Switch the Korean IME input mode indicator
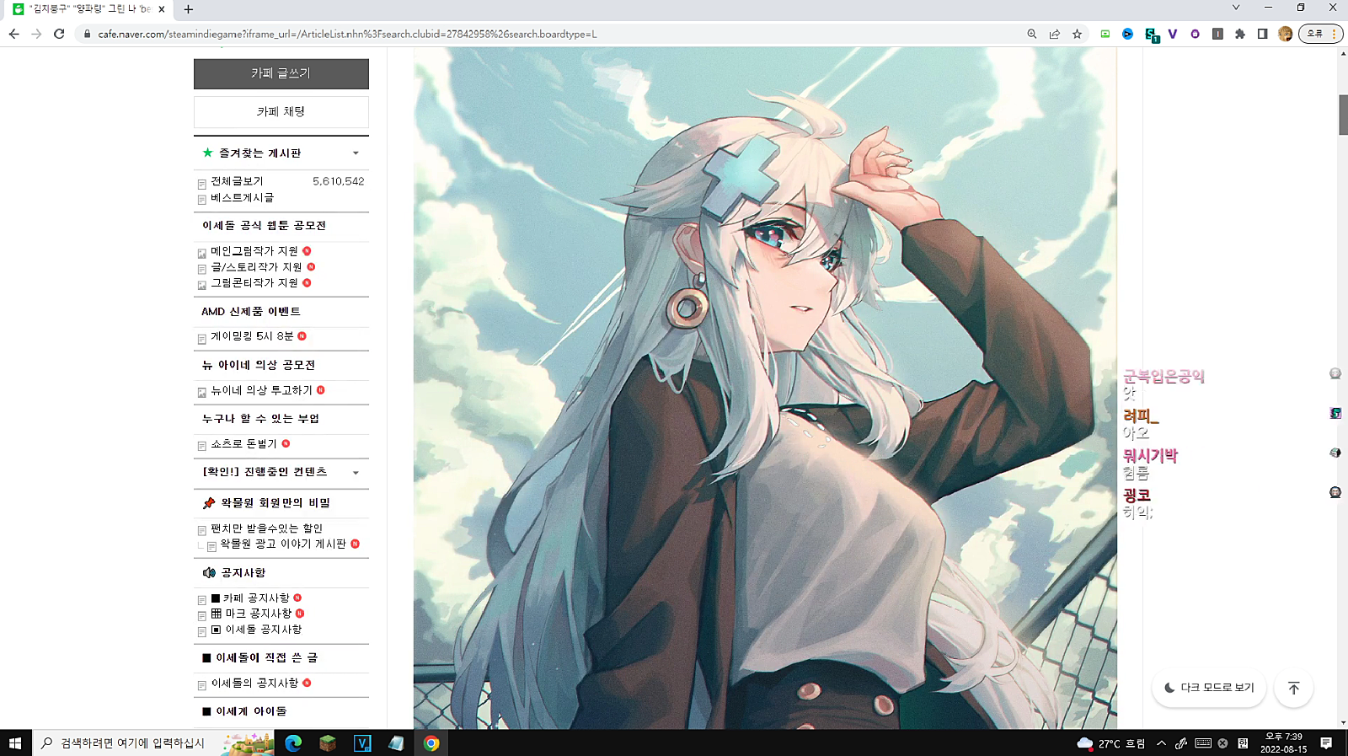This screenshot has width=1348, height=756. pyautogui.click(x=1243, y=743)
